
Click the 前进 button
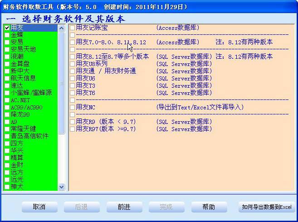coord(124,207)
